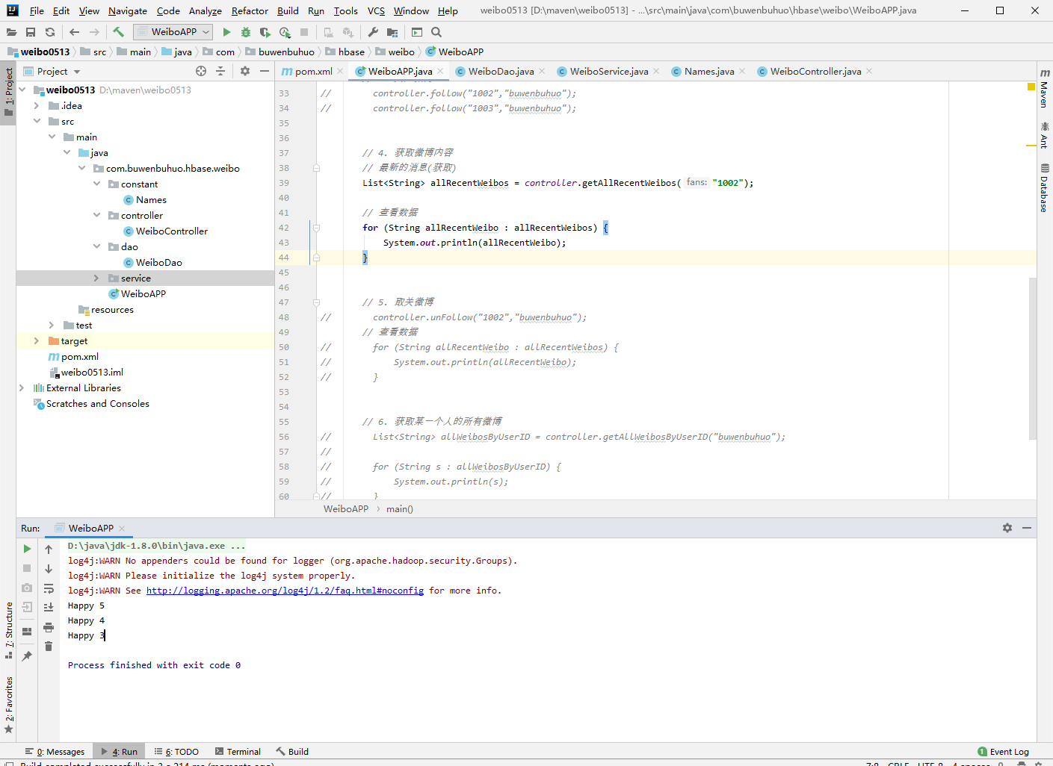Toggle Project tool window side tab
1053x766 pixels.
[8, 93]
